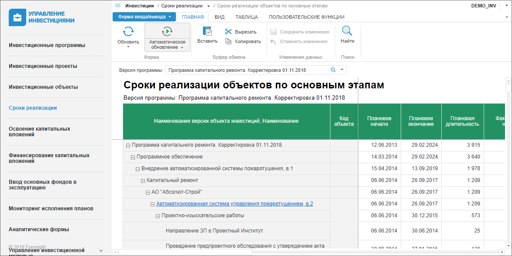Click the Вырезать scissors icon

pyautogui.click(x=228, y=32)
